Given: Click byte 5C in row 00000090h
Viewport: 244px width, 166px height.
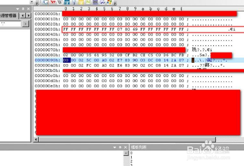Looking at the screenshot, I should pos(89,60).
